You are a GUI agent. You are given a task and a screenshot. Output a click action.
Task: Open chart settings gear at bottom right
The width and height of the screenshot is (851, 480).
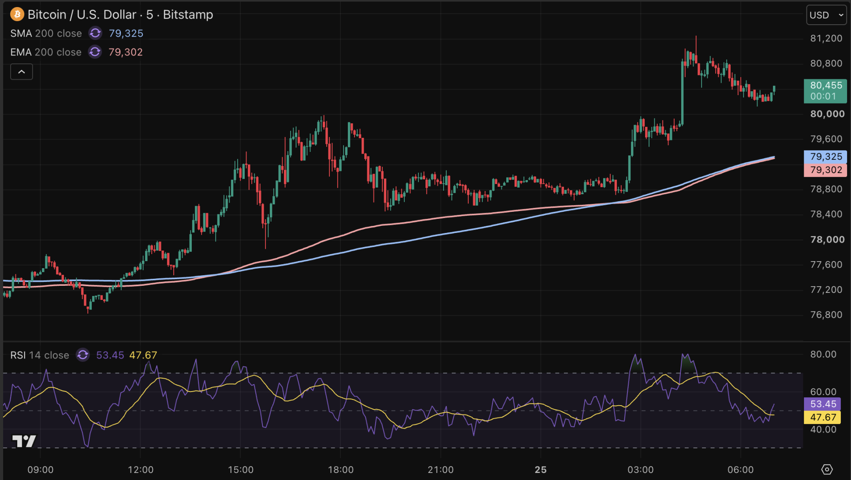click(x=827, y=469)
